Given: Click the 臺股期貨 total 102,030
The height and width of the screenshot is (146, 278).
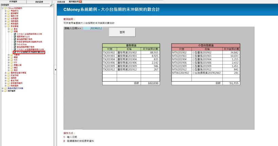Looking at the screenshot, I should 150,83.
